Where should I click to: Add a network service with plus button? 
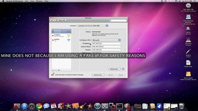point(53,70)
